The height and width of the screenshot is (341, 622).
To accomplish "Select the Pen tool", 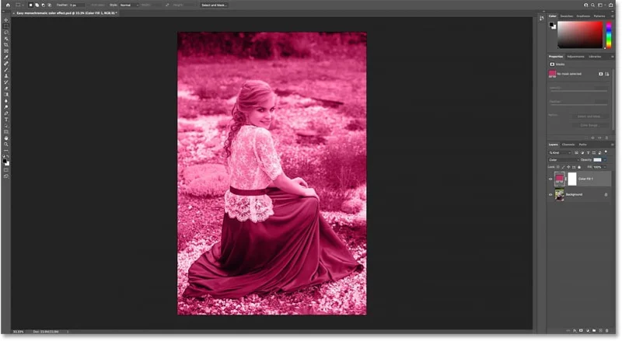I will click(x=6, y=113).
